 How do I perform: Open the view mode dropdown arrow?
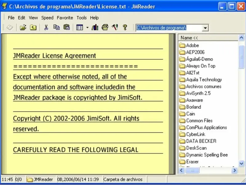87,28
